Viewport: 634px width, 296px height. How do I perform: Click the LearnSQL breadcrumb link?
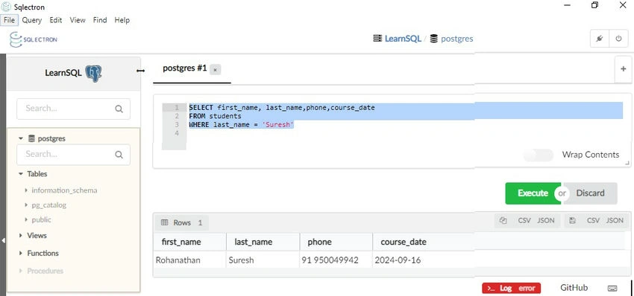coord(403,39)
